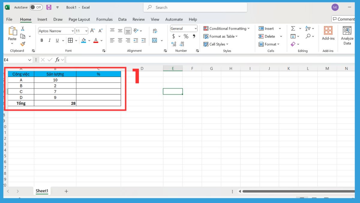Switch to the Formulas ribbon tab
Screen dimensions: 360x203
(x=104, y=19)
